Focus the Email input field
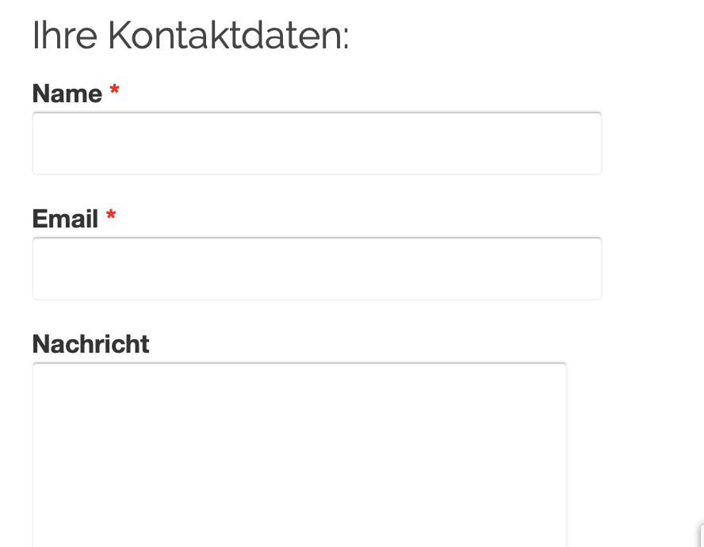 point(316,269)
